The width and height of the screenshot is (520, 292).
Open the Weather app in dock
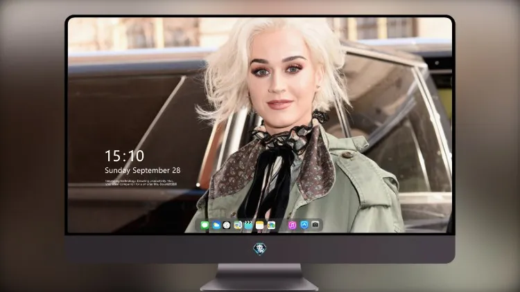tap(216, 225)
